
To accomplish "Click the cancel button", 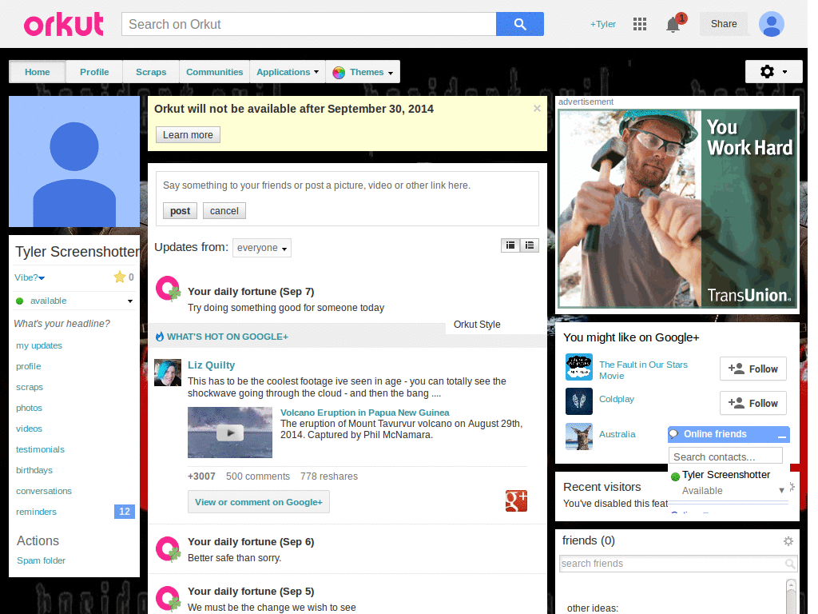I will click(224, 211).
